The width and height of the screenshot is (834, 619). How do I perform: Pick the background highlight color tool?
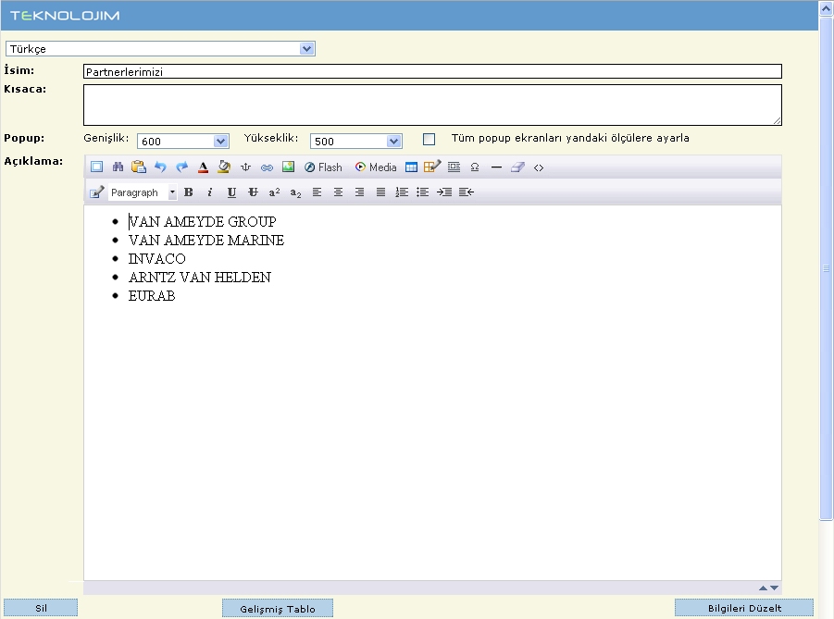click(x=224, y=167)
